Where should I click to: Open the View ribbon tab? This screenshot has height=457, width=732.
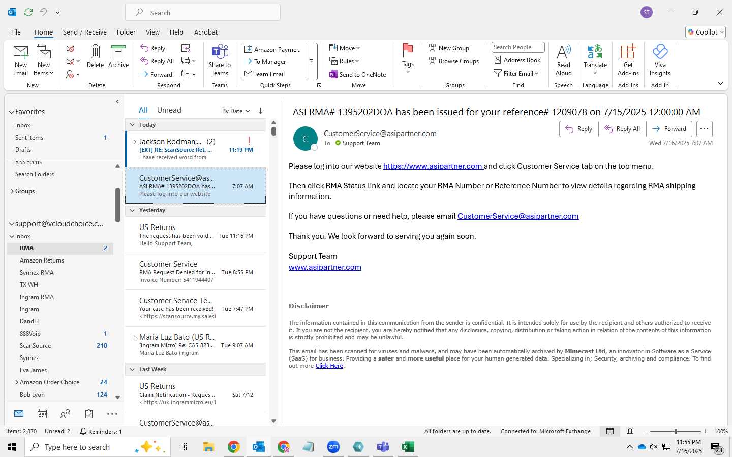(x=152, y=32)
